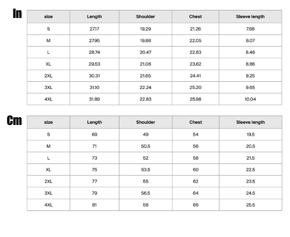Select the 4XL row in inches table
The width and height of the screenshot is (290, 237).
tap(154, 99)
